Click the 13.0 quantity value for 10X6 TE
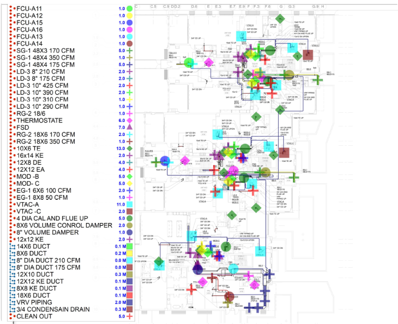 coord(121,148)
